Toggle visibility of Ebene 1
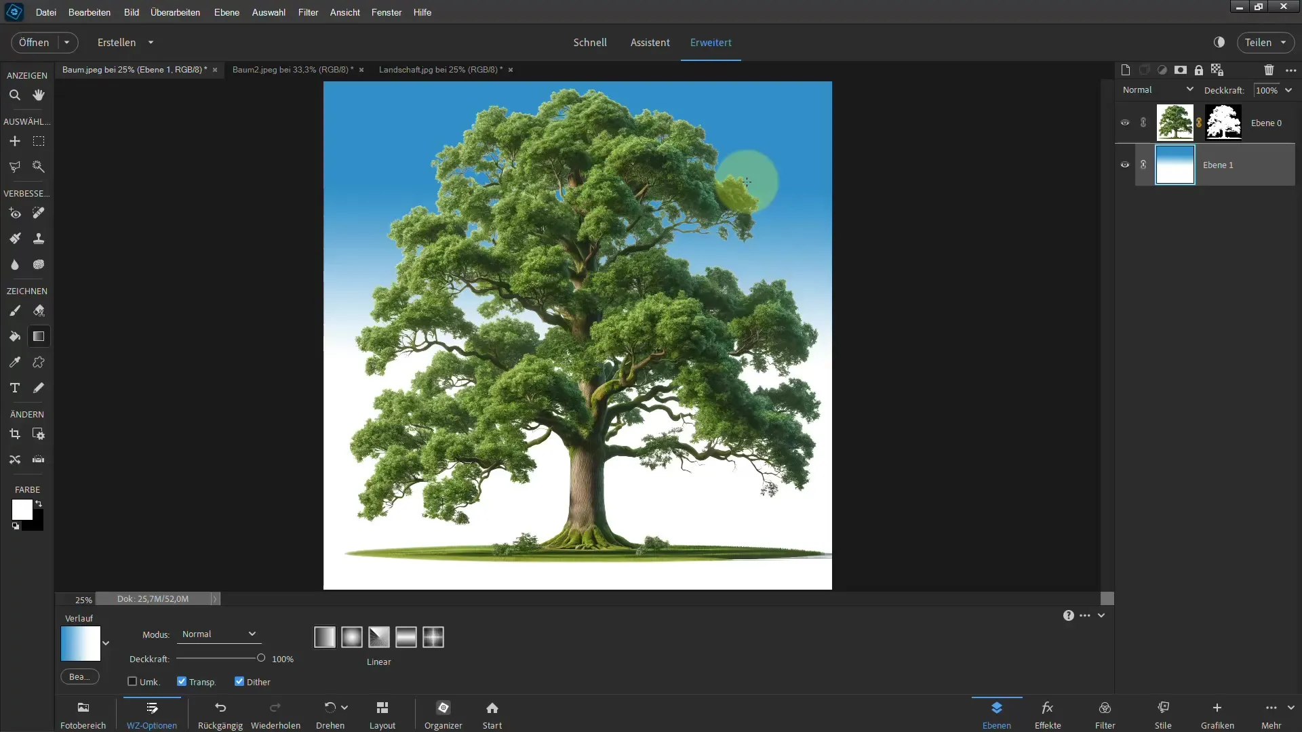This screenshot has width=1302, height=732. (x=1124, y=165)
